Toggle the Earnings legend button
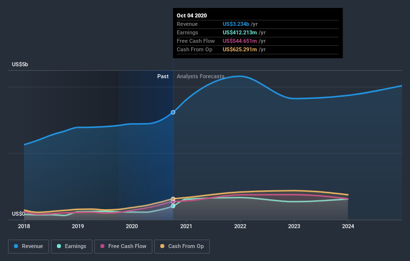410x261 pixels. pyautogui.click(x=71, y=247)
